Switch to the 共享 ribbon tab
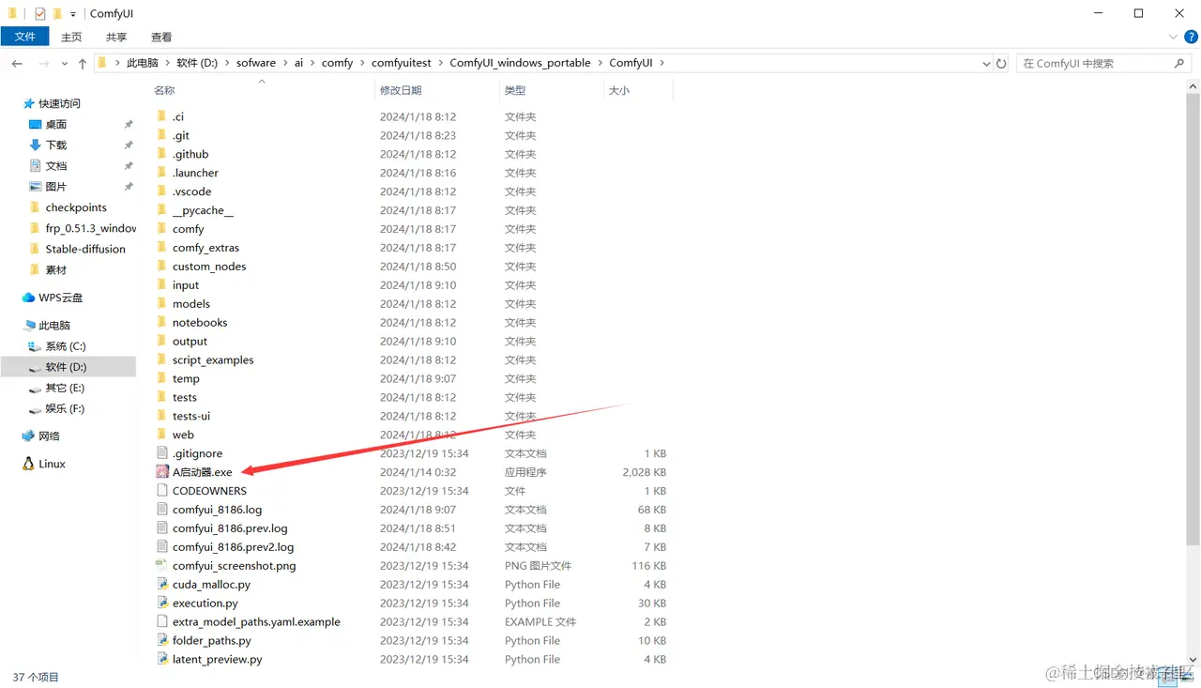 (116, 37)
